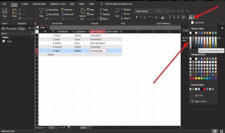Open the View datasheet icon
Image resolution: width=225 pixels, height=133 pixels.
click(x=5, y=12)
